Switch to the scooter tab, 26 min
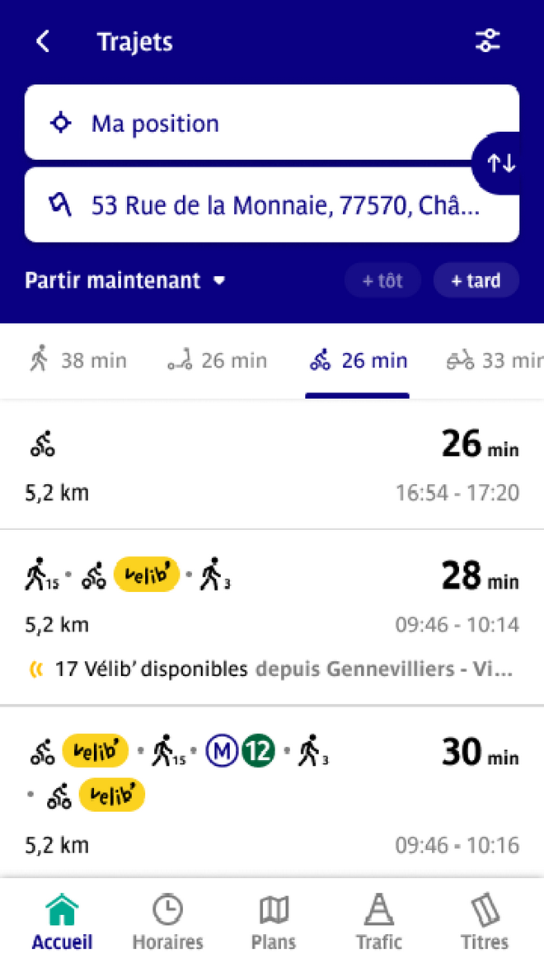 pos(217,360)
